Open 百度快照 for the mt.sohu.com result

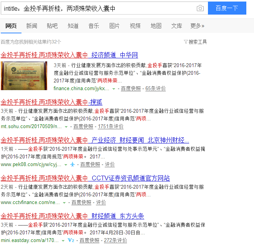pyautogui.click(x=83, y=126)
